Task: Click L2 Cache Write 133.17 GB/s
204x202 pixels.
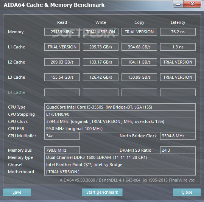Action: coord(101,62)
